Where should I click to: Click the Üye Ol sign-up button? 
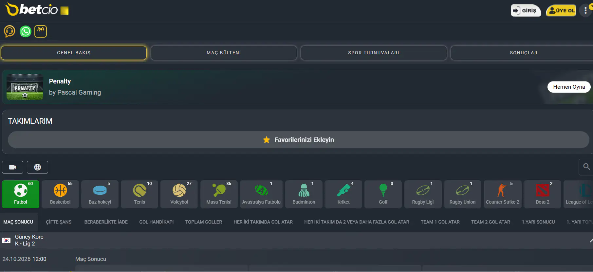561,10
